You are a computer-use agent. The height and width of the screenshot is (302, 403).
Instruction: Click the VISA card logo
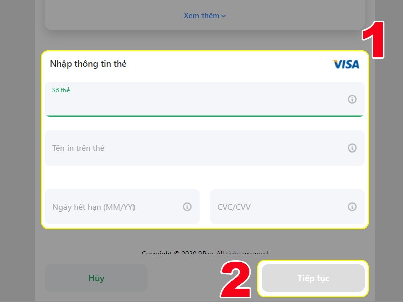pyautogui.click(x=346, y=64)
